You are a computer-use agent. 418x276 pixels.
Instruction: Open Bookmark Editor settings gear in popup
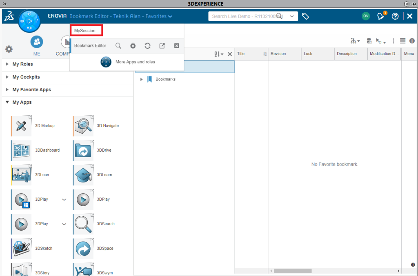pyautogui.click(x=133, y=46)
